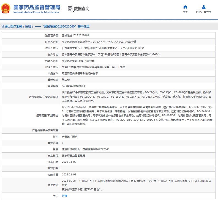Click the 审批部门 label
This screenshot has width=218, height=201.
tap(53, 156)
